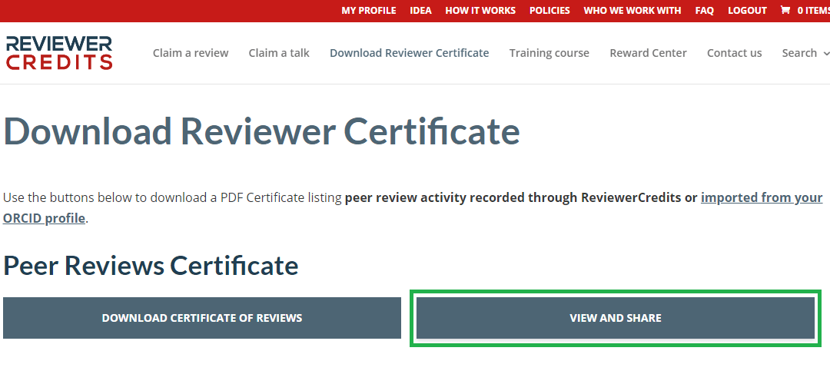Open the IDEA menu item

click(421, 11)
